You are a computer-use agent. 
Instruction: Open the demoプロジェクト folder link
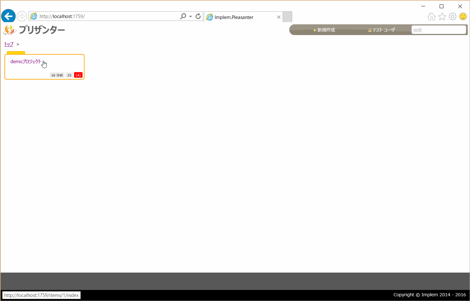26,62
